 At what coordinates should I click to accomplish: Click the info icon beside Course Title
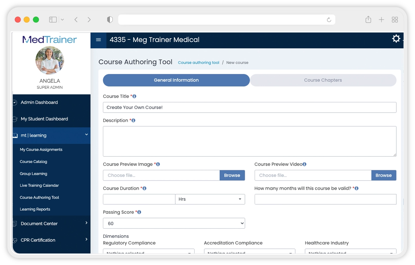[x=134, y=96]
